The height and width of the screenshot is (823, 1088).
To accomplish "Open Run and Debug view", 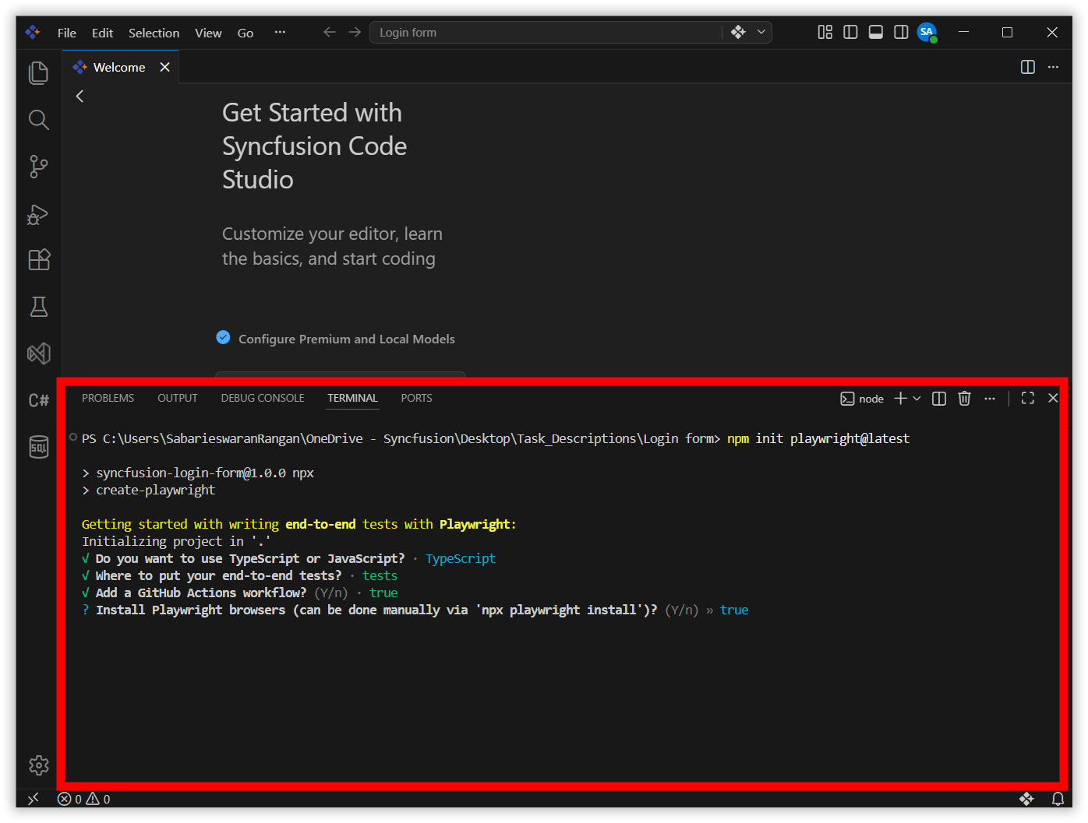I will tap(38, 214).
